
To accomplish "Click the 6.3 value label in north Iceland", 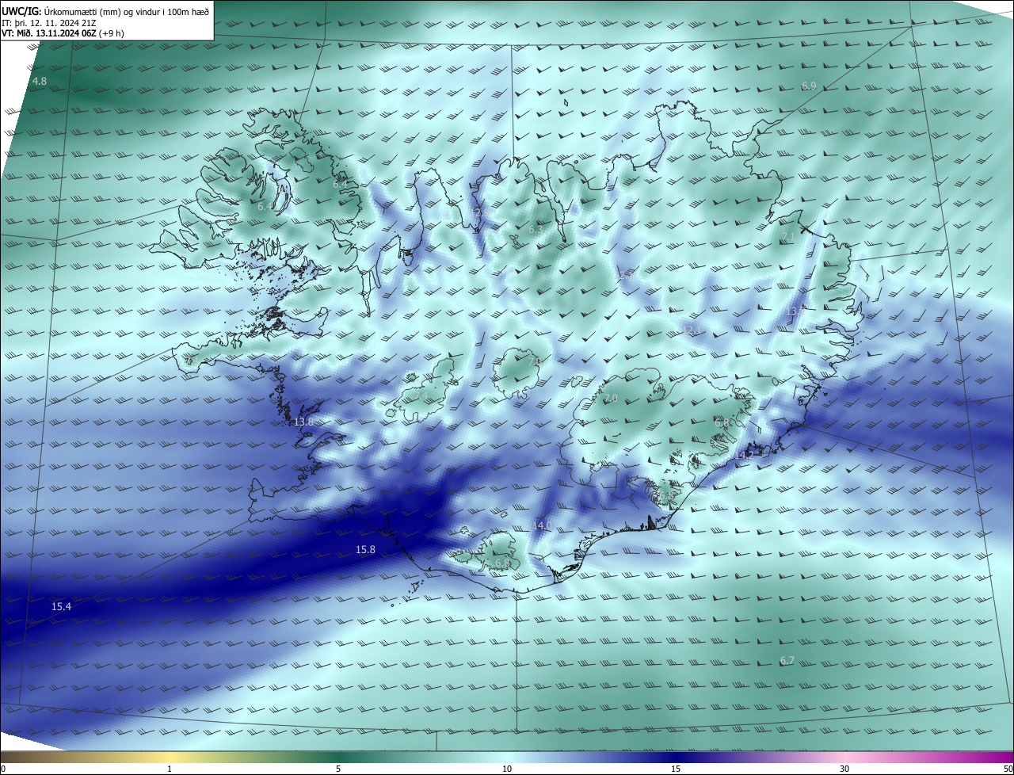I will pos(536,230).
